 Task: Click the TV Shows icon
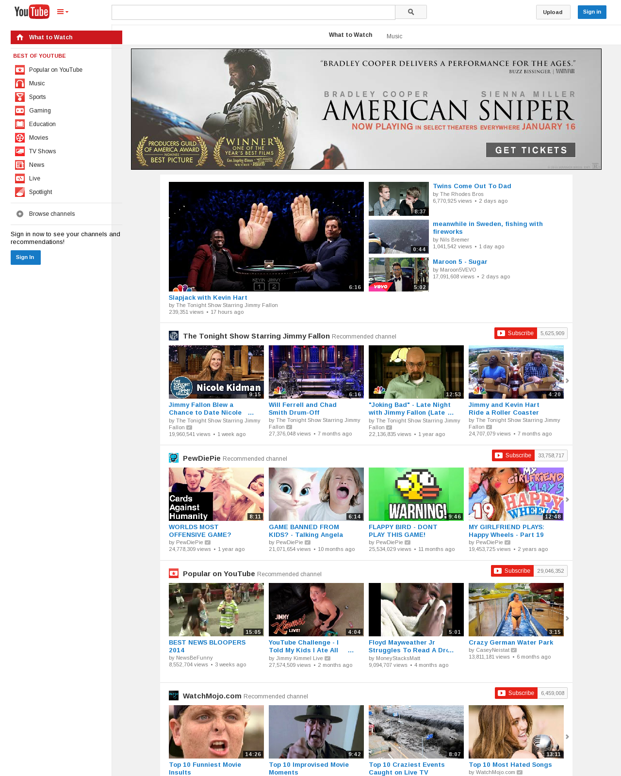pyautogui.click(x=20, y=151)
